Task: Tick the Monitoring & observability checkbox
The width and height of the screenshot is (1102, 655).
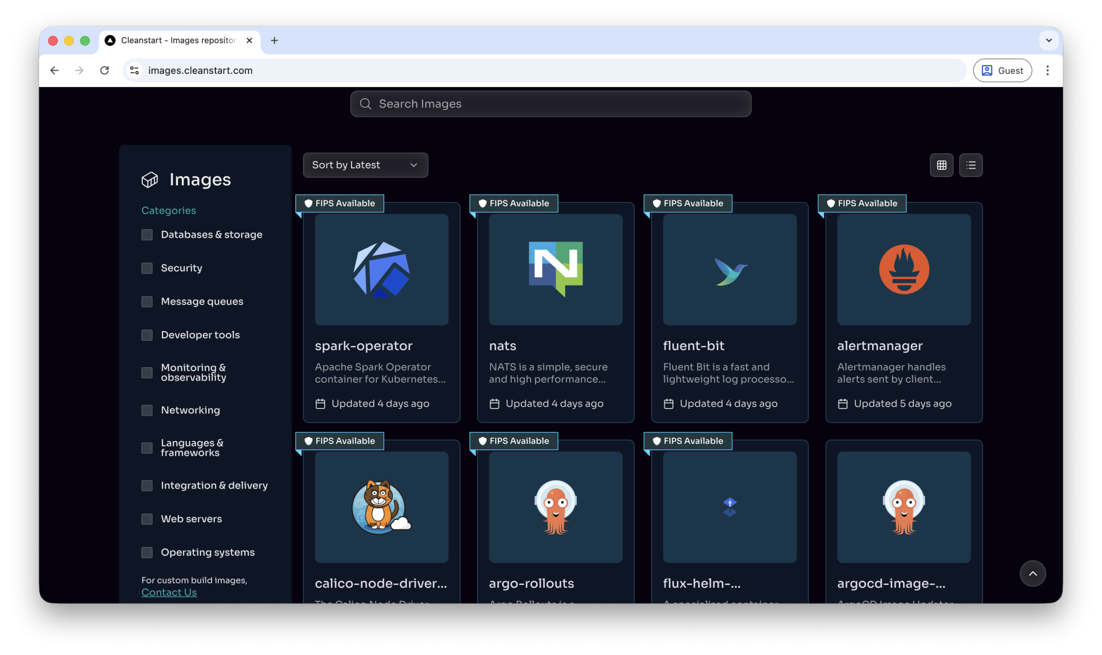Action: (x=147, y=373)
